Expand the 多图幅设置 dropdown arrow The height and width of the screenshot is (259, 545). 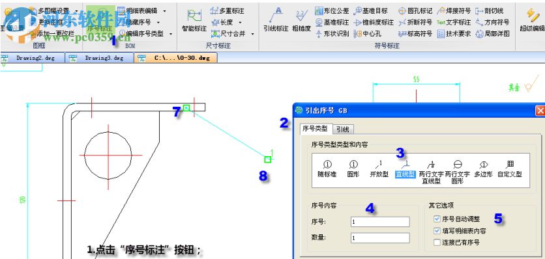[76, 11]
